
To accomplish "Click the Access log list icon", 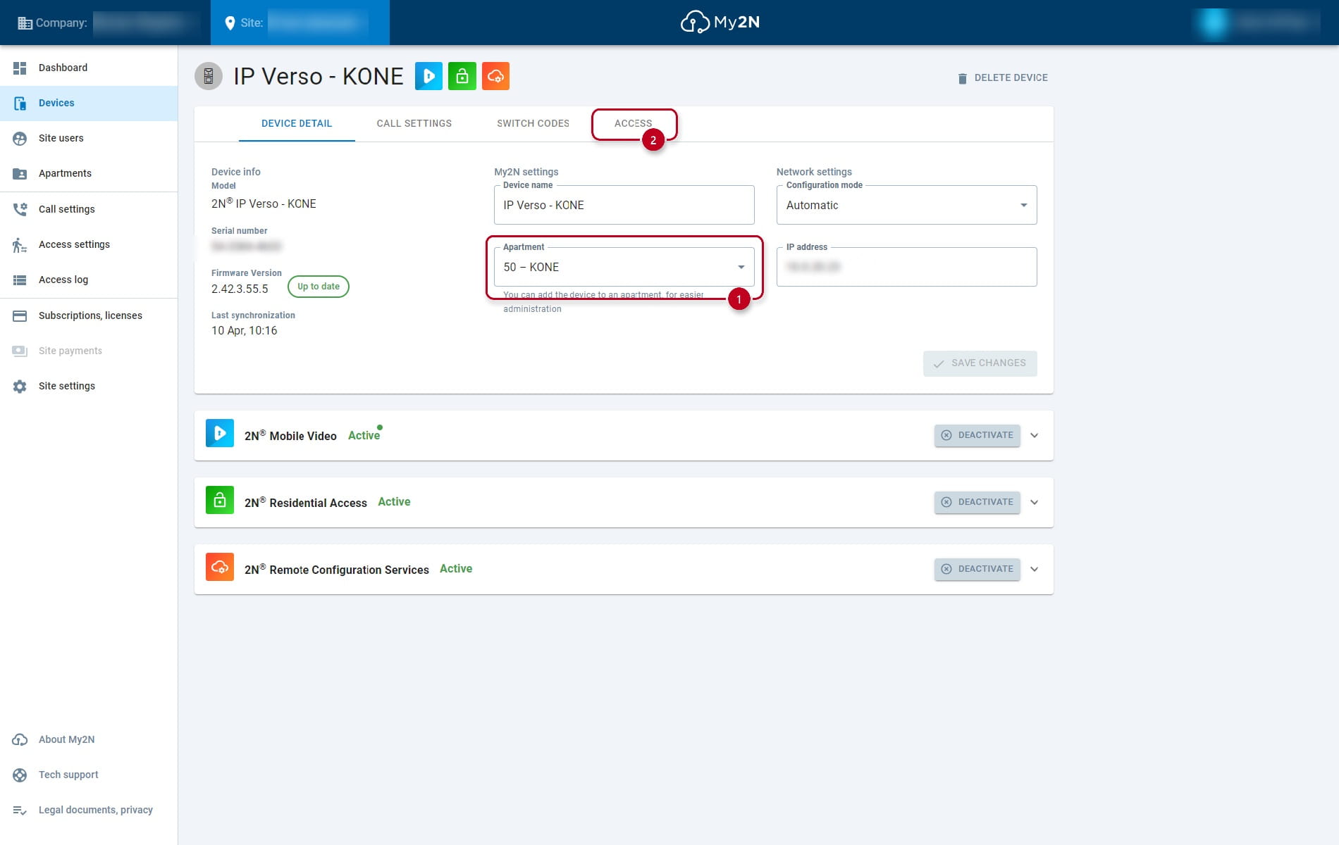I will [20, 280].
